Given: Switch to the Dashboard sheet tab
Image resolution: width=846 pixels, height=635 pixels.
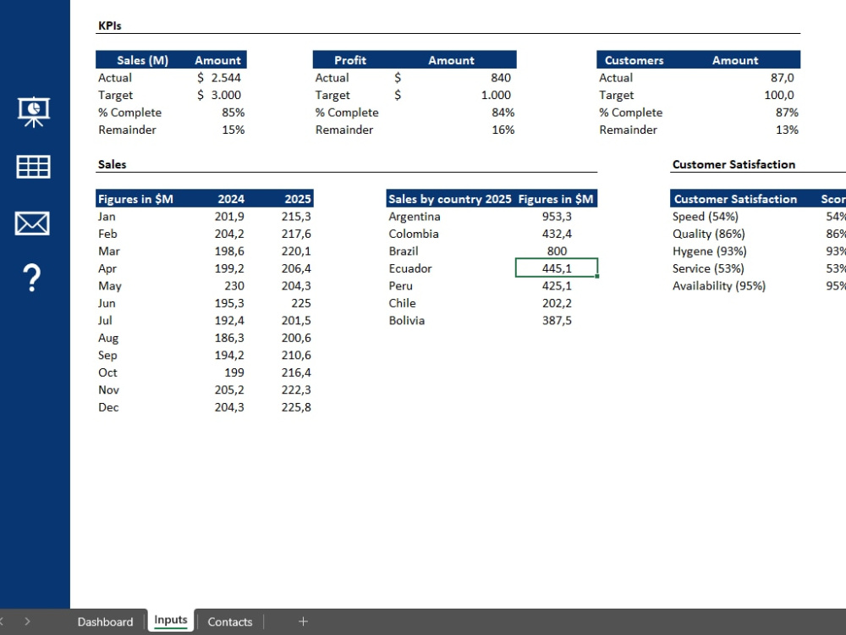Looking at the screenshot, I should (105, 621).
